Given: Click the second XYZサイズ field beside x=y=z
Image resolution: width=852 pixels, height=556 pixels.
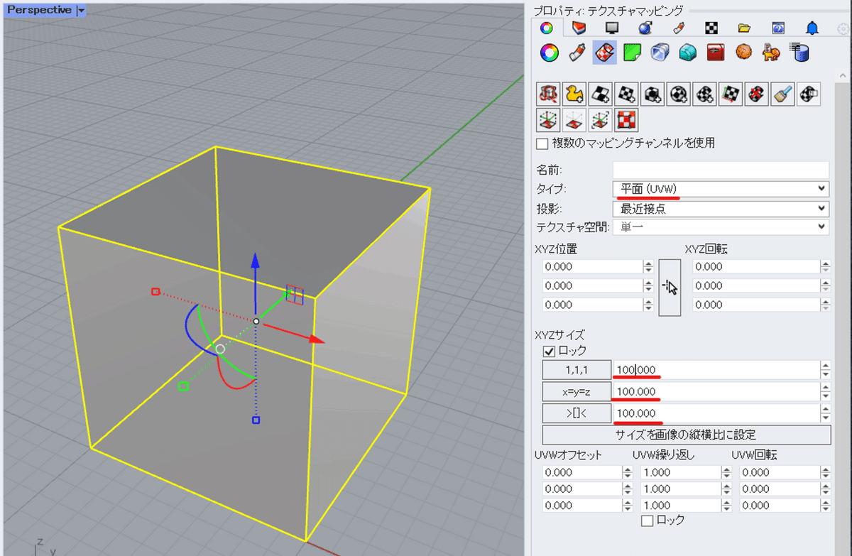Looking at the screenshot, I should 716,391.
